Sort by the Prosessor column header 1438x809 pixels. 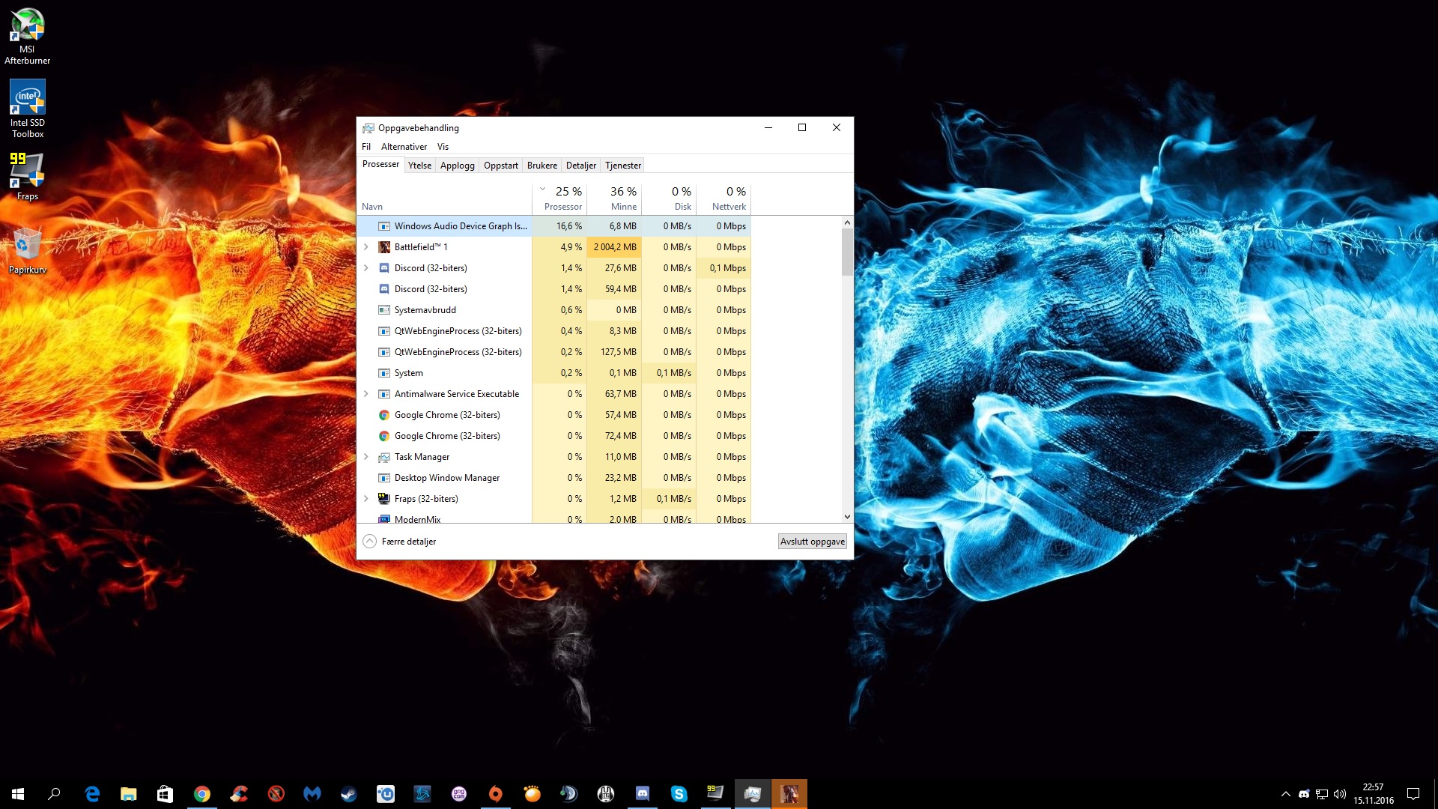click(x=559, y=199)
